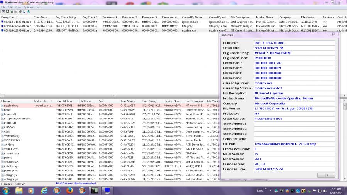347x195 pixels.
Task: Sort by the Bug Check String column header
Action: point(68,17)
